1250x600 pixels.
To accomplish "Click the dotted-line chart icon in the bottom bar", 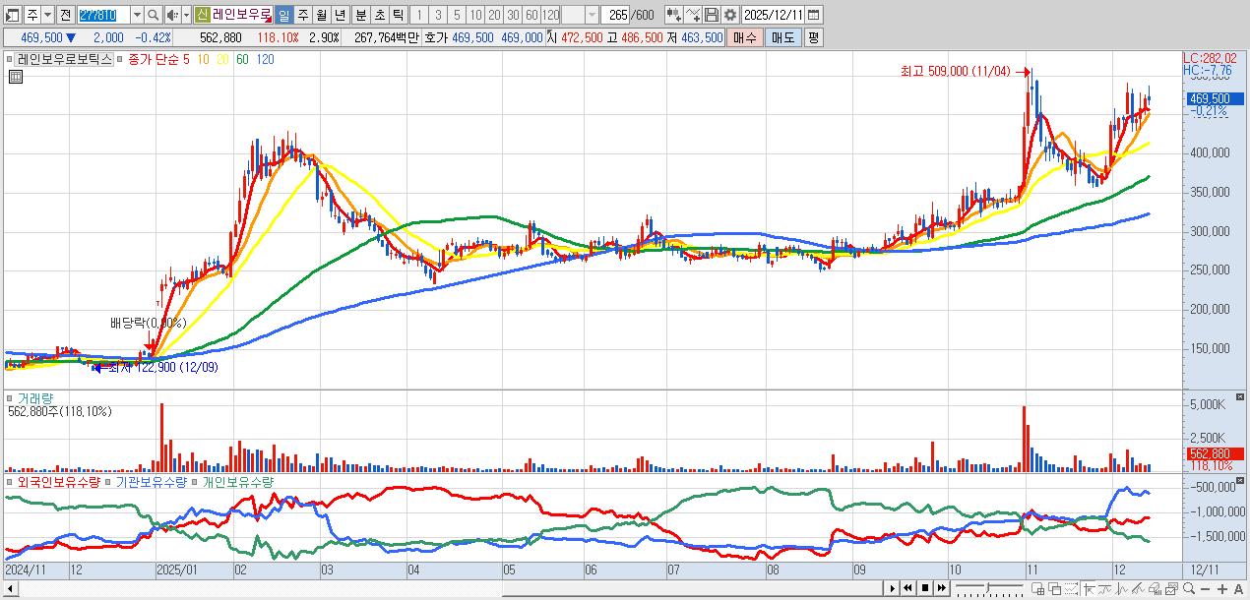I will click(x=1072, y=588).
